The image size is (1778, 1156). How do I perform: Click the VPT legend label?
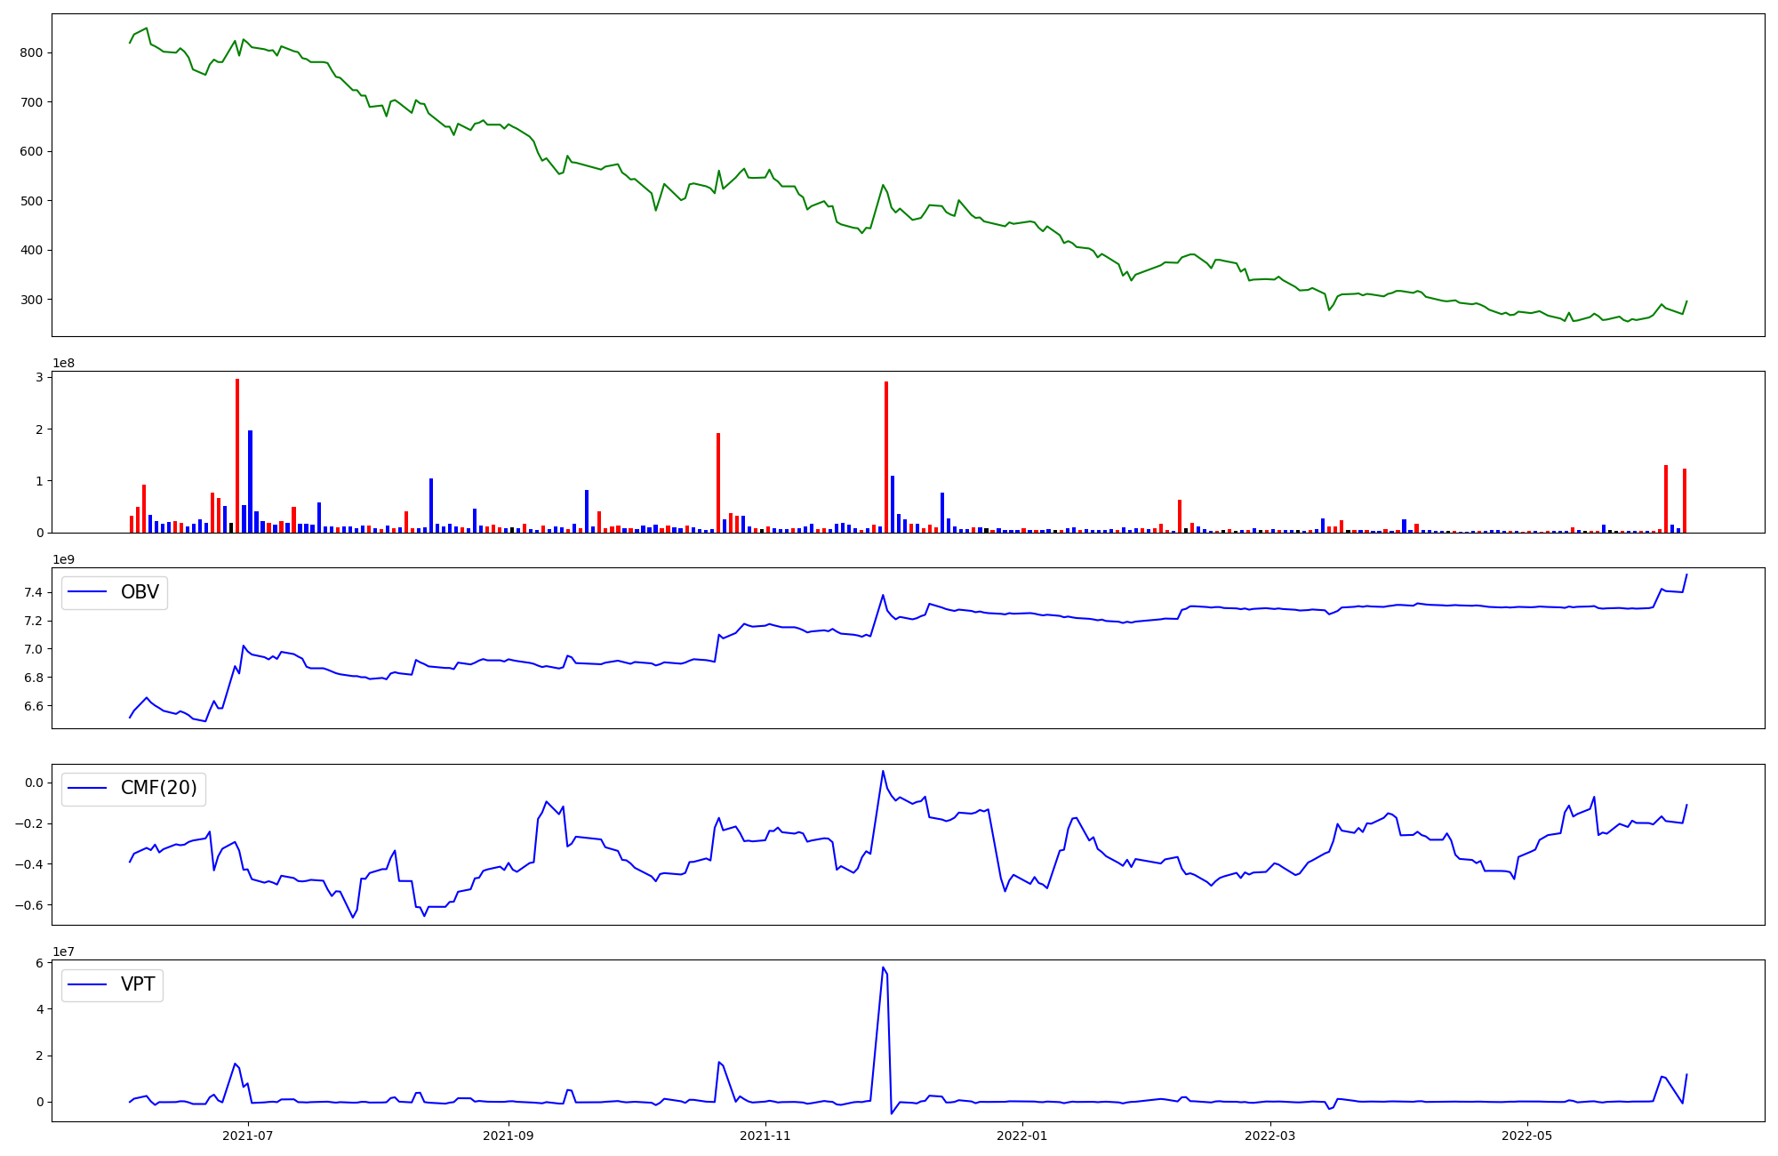click(x=138, y=984)
